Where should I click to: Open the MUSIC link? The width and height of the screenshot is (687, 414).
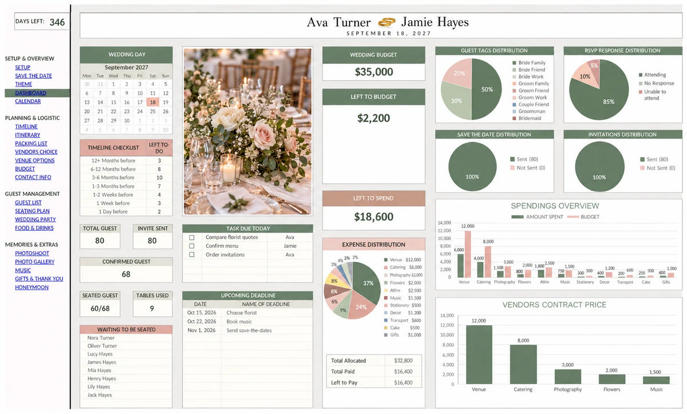[x=23, y=270]
